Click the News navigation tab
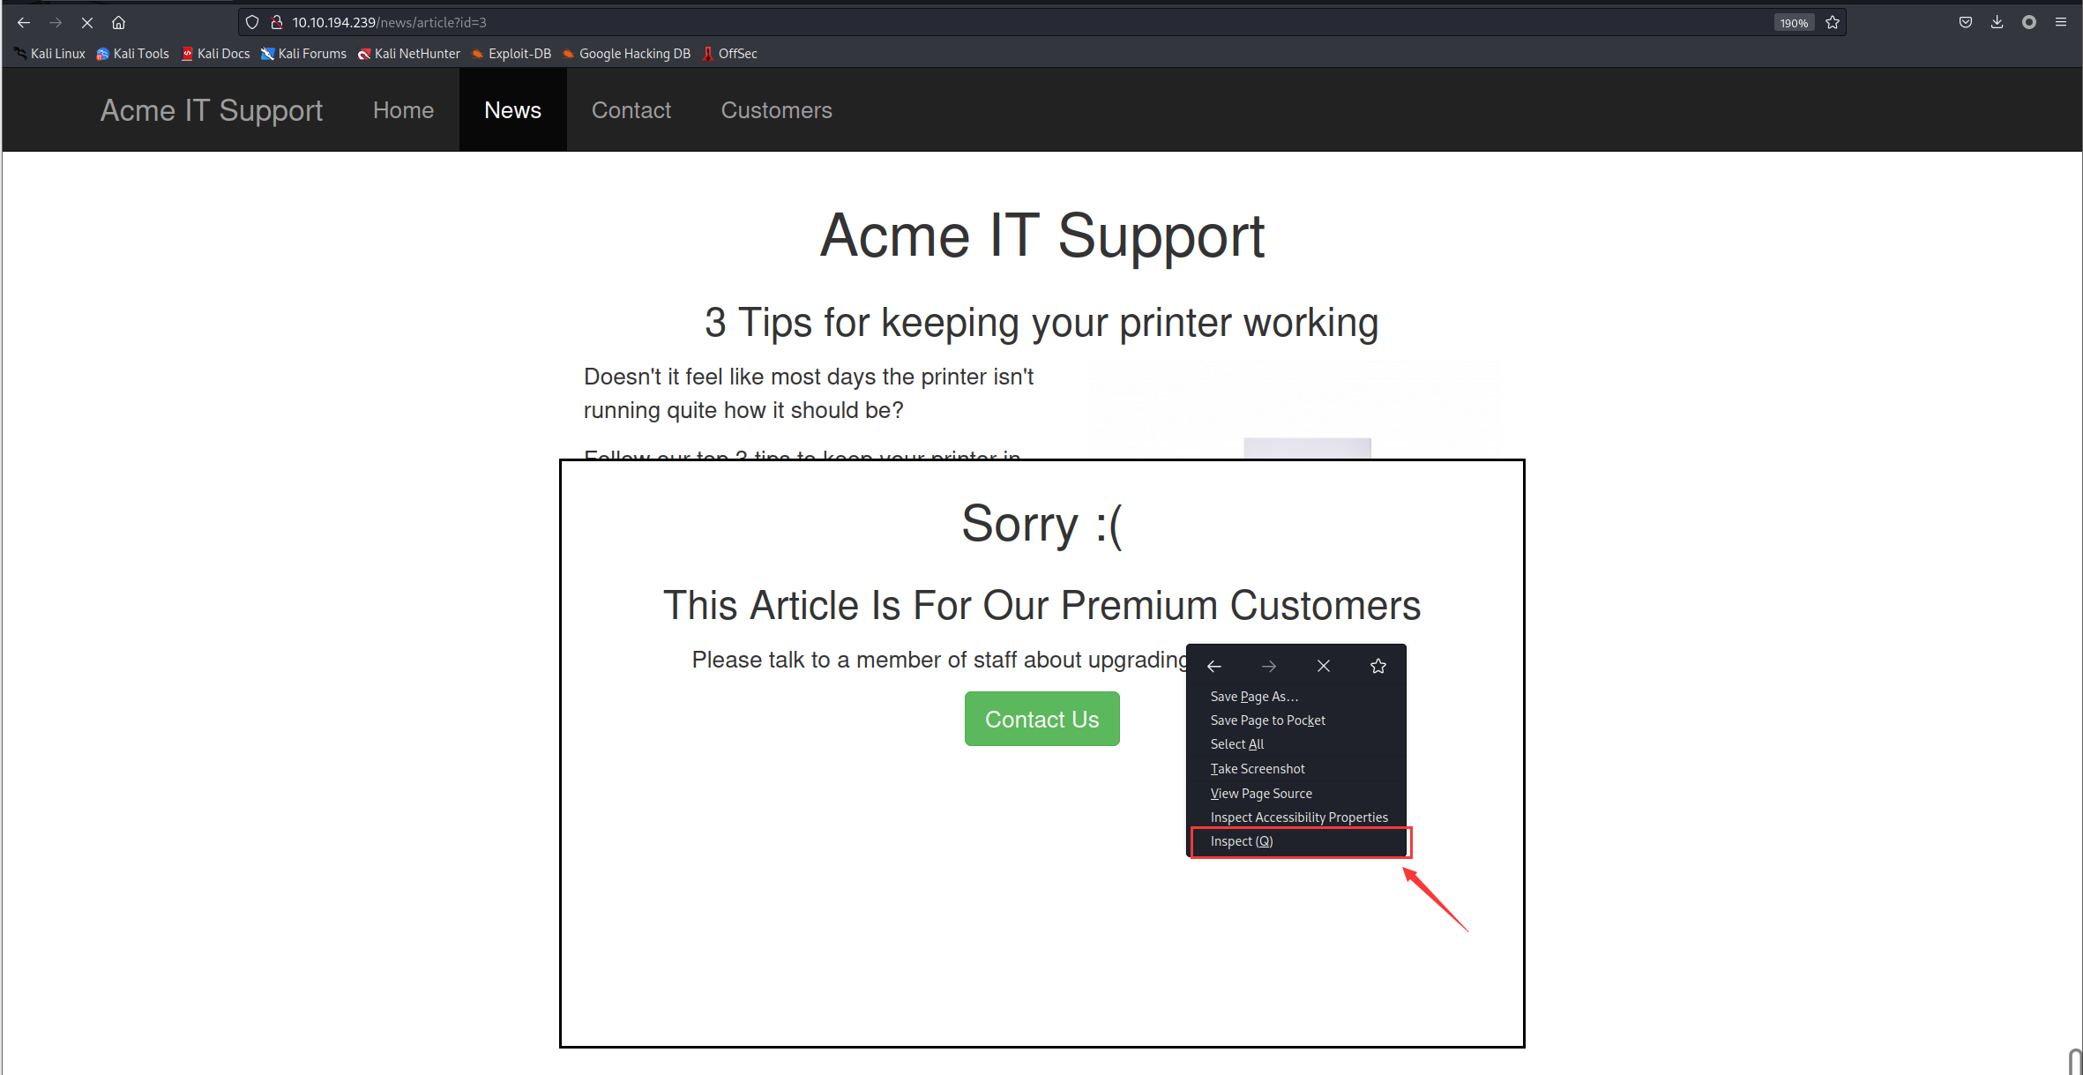The image size is (2083, 1075). 511,111
